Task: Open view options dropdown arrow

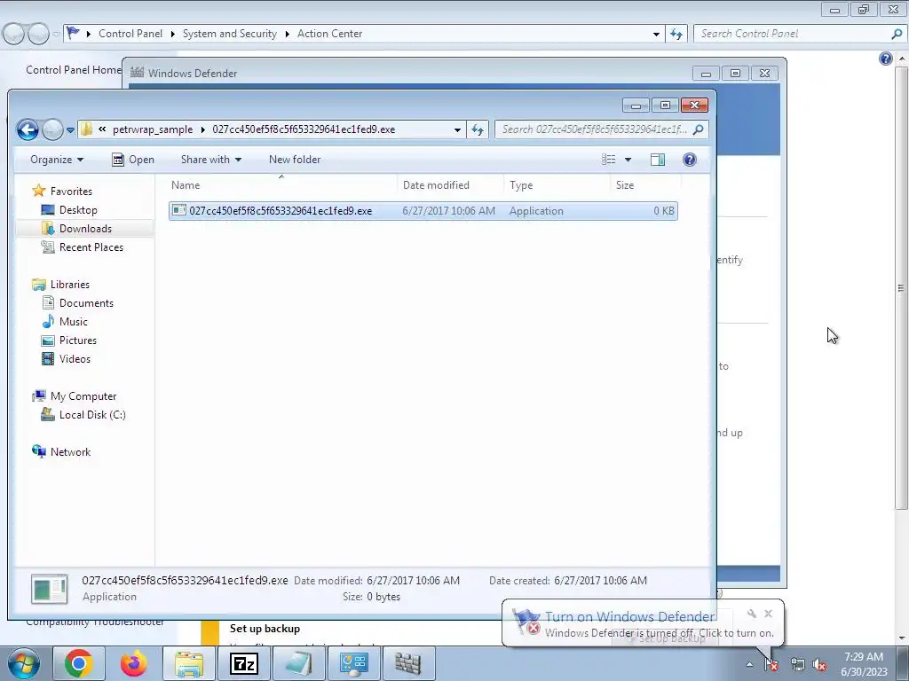Action: [628, 160]
